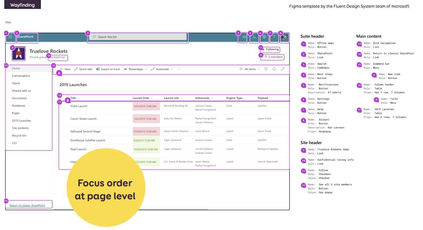Click the New item button

point(65,69)
